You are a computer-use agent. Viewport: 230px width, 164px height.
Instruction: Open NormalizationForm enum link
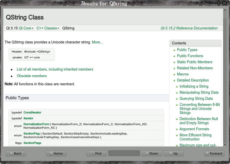click(x=36, y=124)
